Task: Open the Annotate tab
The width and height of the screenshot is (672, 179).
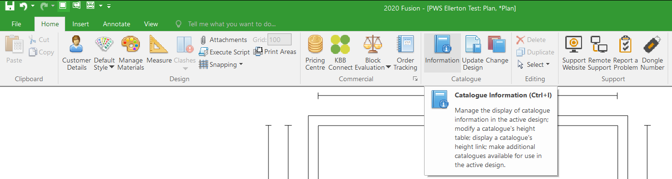Action: 116,24
